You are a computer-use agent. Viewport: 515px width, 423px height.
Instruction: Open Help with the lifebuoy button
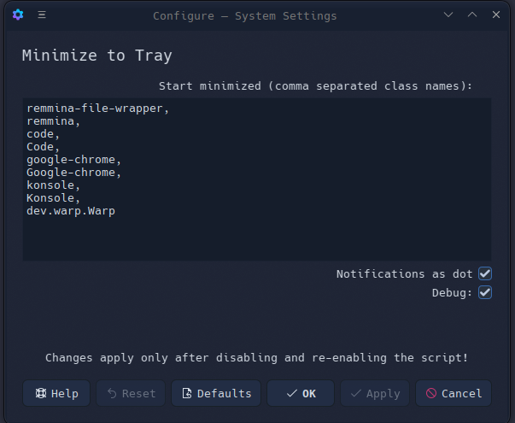[56, 393]
